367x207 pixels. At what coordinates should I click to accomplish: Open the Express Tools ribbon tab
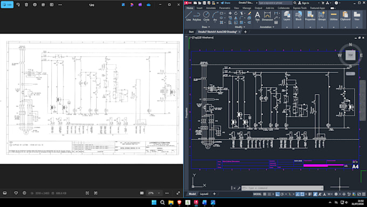click(300, 8)
